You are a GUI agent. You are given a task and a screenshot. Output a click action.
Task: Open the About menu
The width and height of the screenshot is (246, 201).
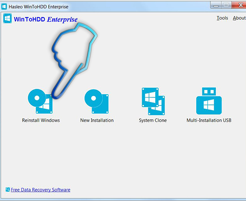pyautogui.click(x=239, y=18)
